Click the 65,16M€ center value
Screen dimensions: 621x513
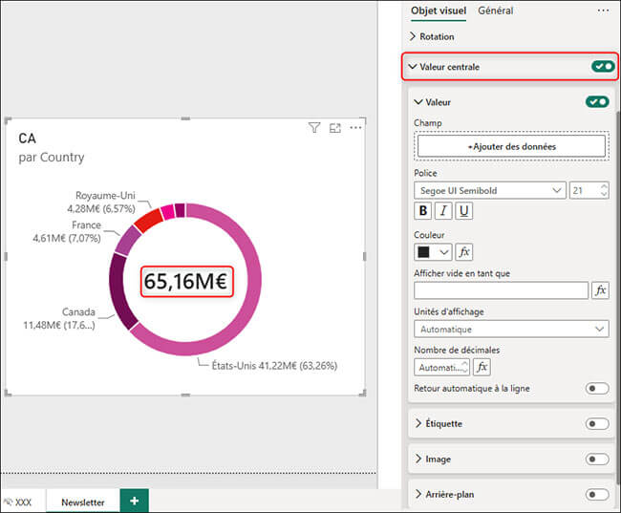(x=186, y=281)
